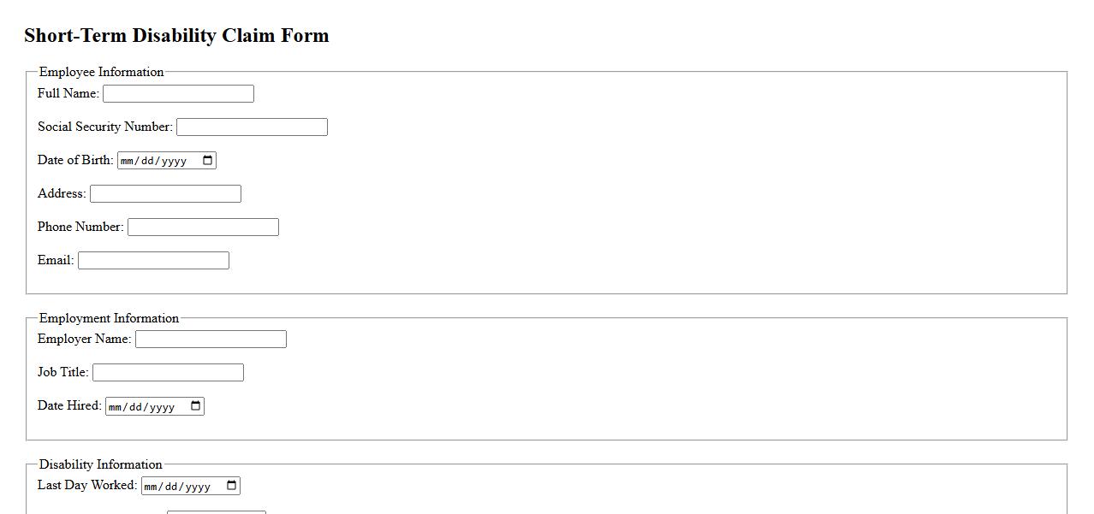Select the month segment of Date of Birth
The image size is (1094, 514).
128,161
